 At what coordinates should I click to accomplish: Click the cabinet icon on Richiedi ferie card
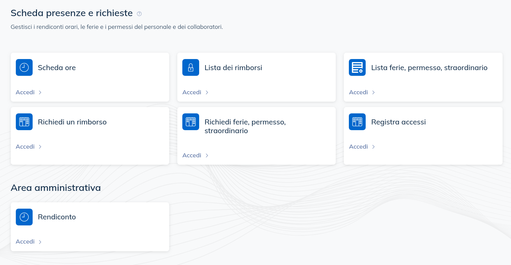click(190, 121)
